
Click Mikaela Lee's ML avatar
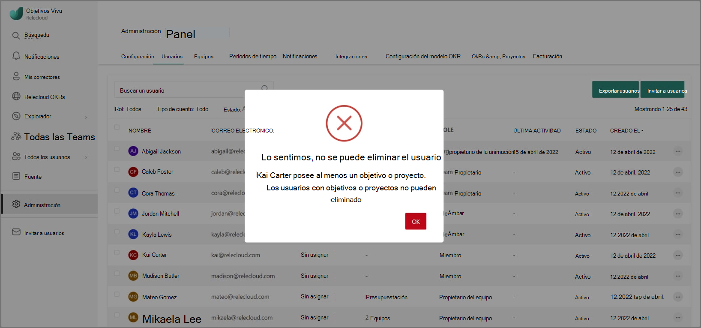[133, 317]
